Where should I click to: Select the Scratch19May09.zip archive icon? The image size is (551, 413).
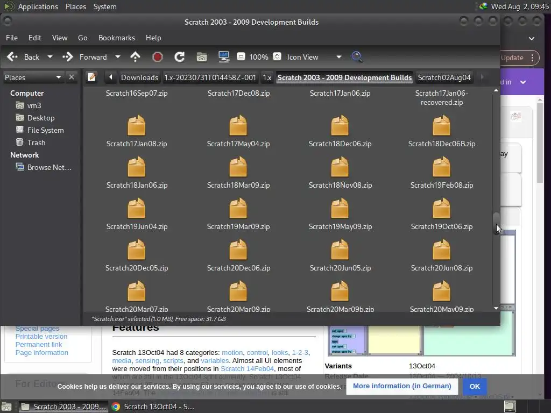coord(340,208)
